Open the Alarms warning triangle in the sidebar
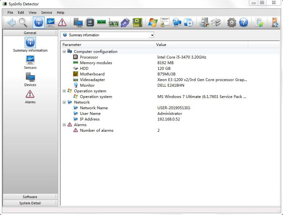 click(x=30, y=94)
